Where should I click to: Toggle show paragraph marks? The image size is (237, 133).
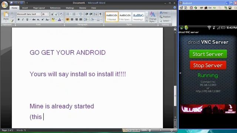click(x=100, y=14)
